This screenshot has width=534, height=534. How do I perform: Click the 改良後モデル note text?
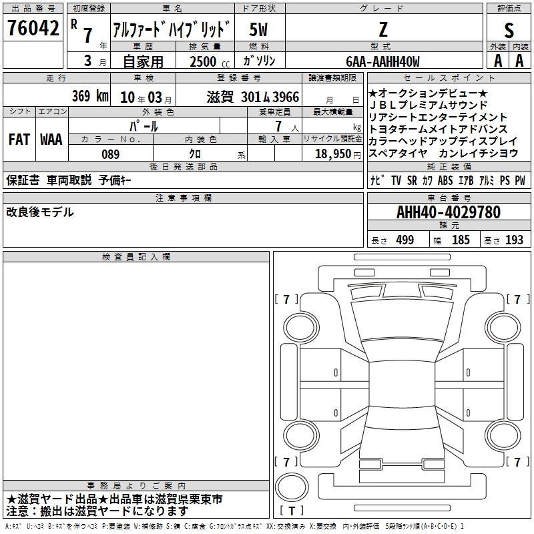coord(40,212)
